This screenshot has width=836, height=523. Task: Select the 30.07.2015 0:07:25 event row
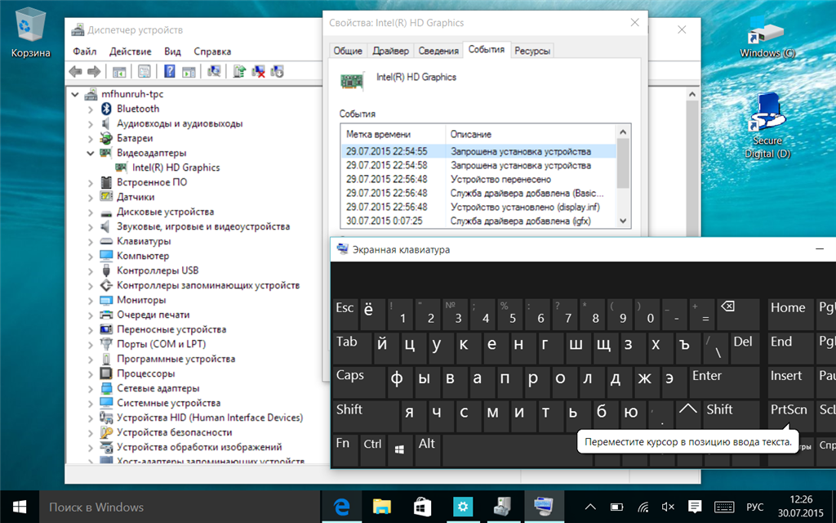pos(478,221)
